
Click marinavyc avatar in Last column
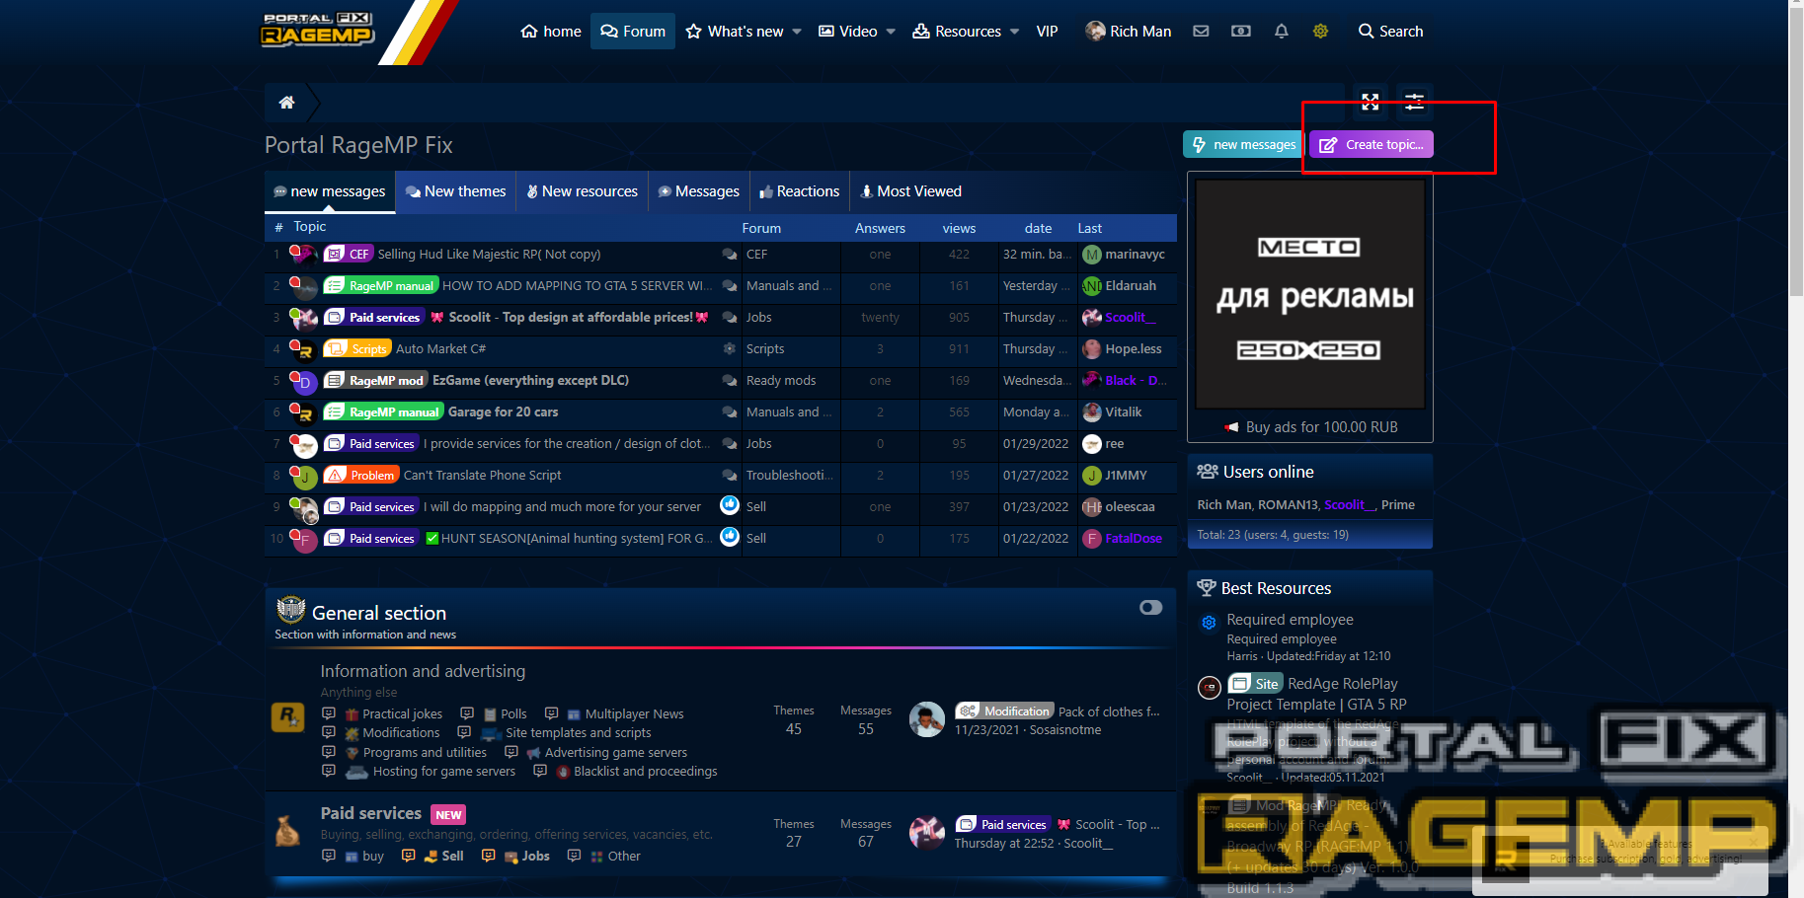tap(1091, 255)
